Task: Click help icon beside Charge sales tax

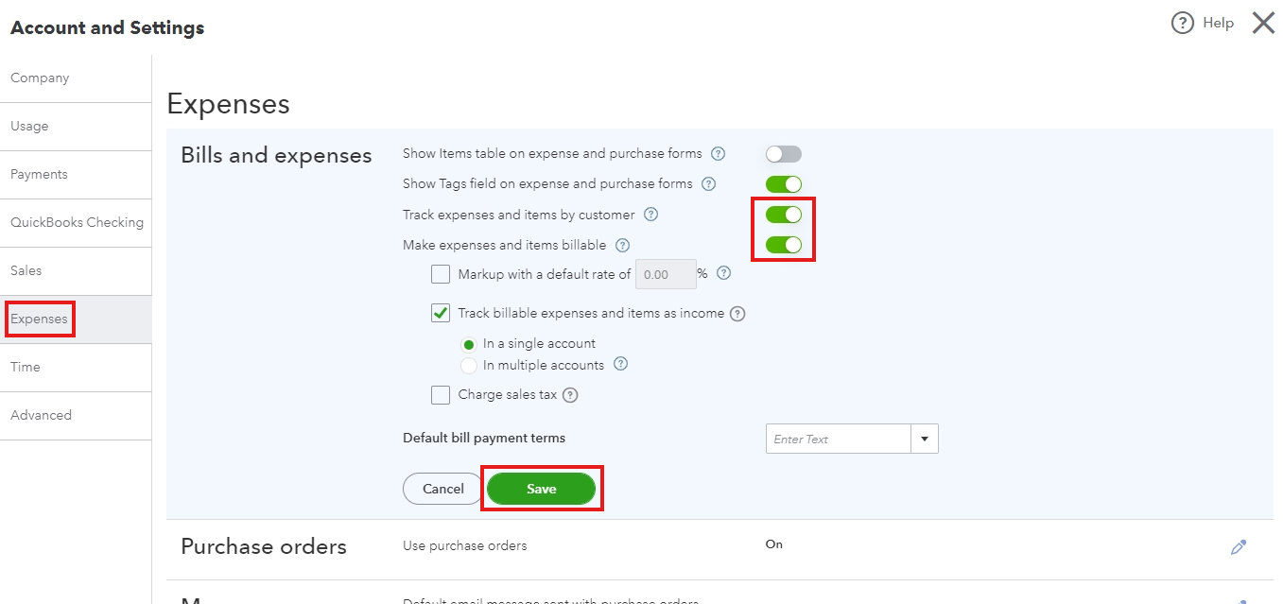Action: 570,395
